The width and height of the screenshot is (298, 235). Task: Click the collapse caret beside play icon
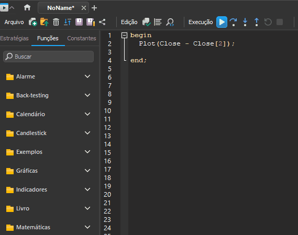click(x=12, y=8)
